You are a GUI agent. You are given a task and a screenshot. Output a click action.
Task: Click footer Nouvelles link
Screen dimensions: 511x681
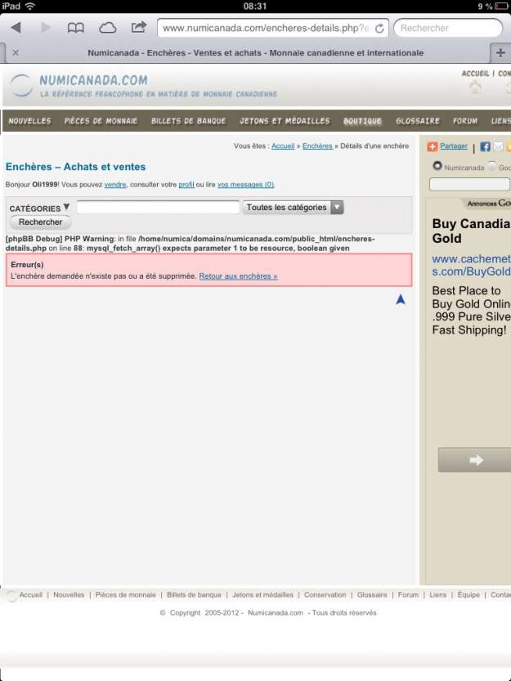[x=69, y=594]
